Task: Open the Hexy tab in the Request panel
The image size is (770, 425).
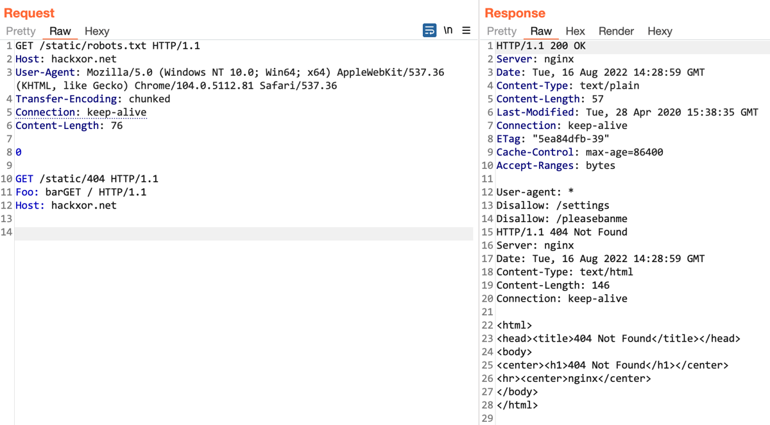Action: pos(97,31)
